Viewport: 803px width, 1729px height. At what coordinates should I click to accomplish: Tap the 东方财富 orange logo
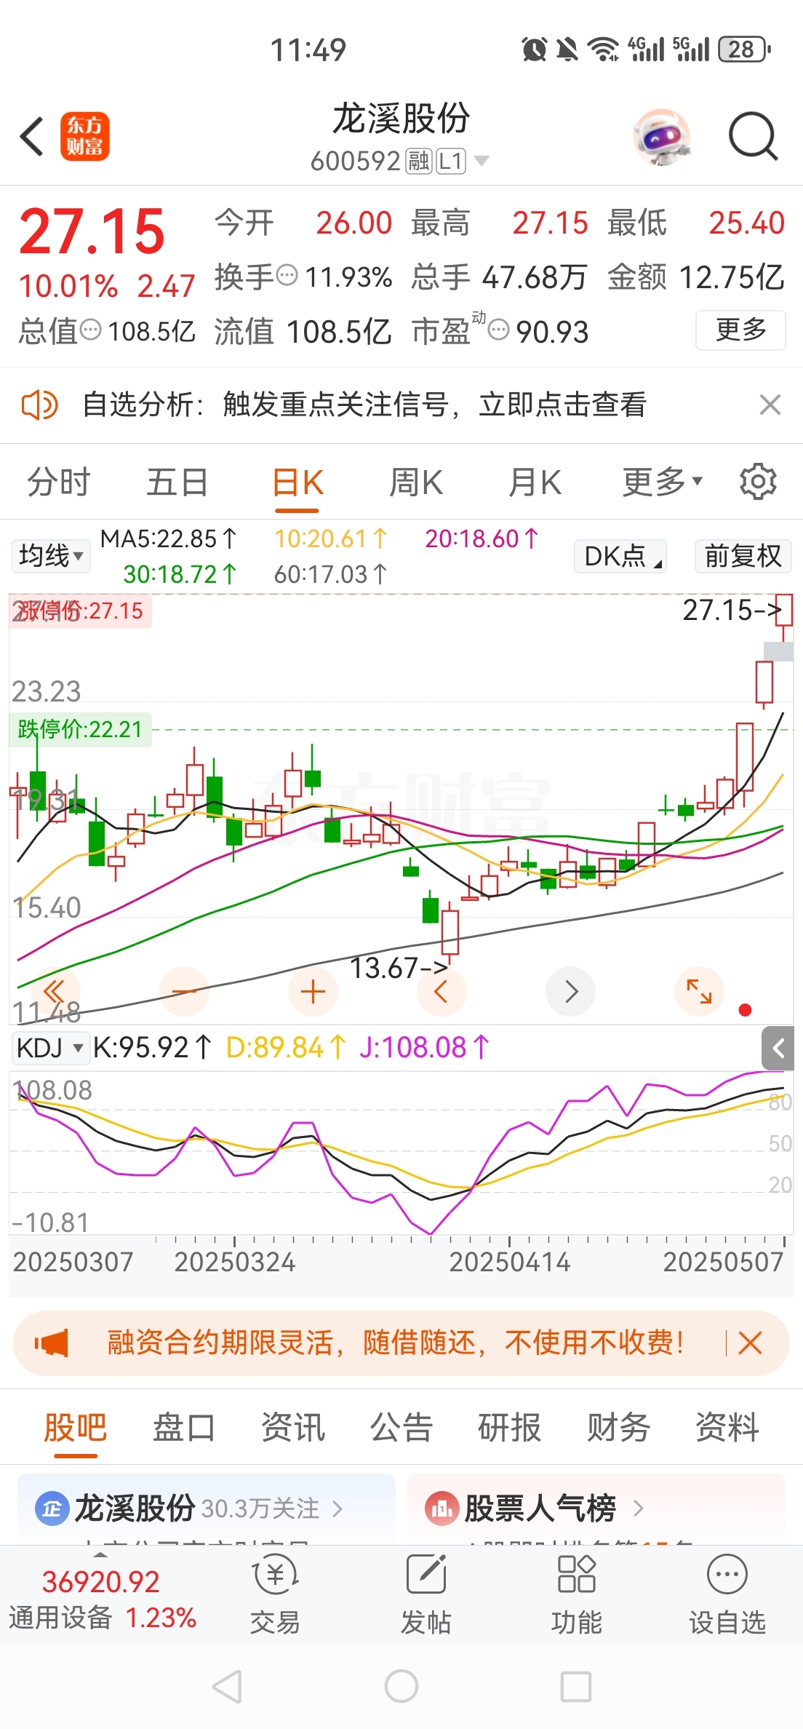coord(84,136)
